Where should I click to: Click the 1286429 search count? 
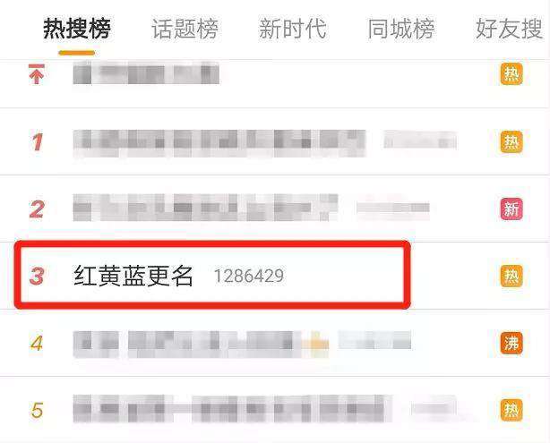click(x=249, y=277)
